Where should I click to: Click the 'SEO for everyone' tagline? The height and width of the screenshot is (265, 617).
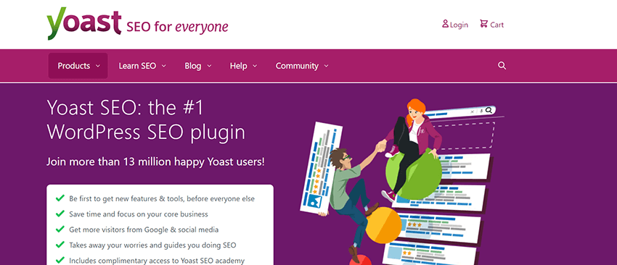[x=177, y=27]
